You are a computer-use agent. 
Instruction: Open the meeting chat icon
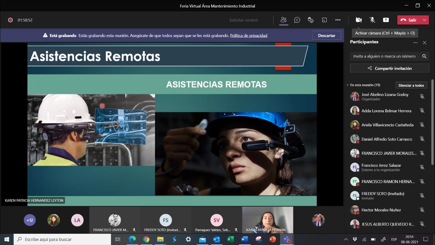297,20
